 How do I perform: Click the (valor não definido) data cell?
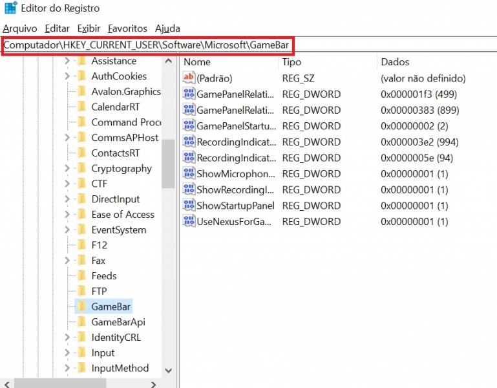tap(423, 78)
